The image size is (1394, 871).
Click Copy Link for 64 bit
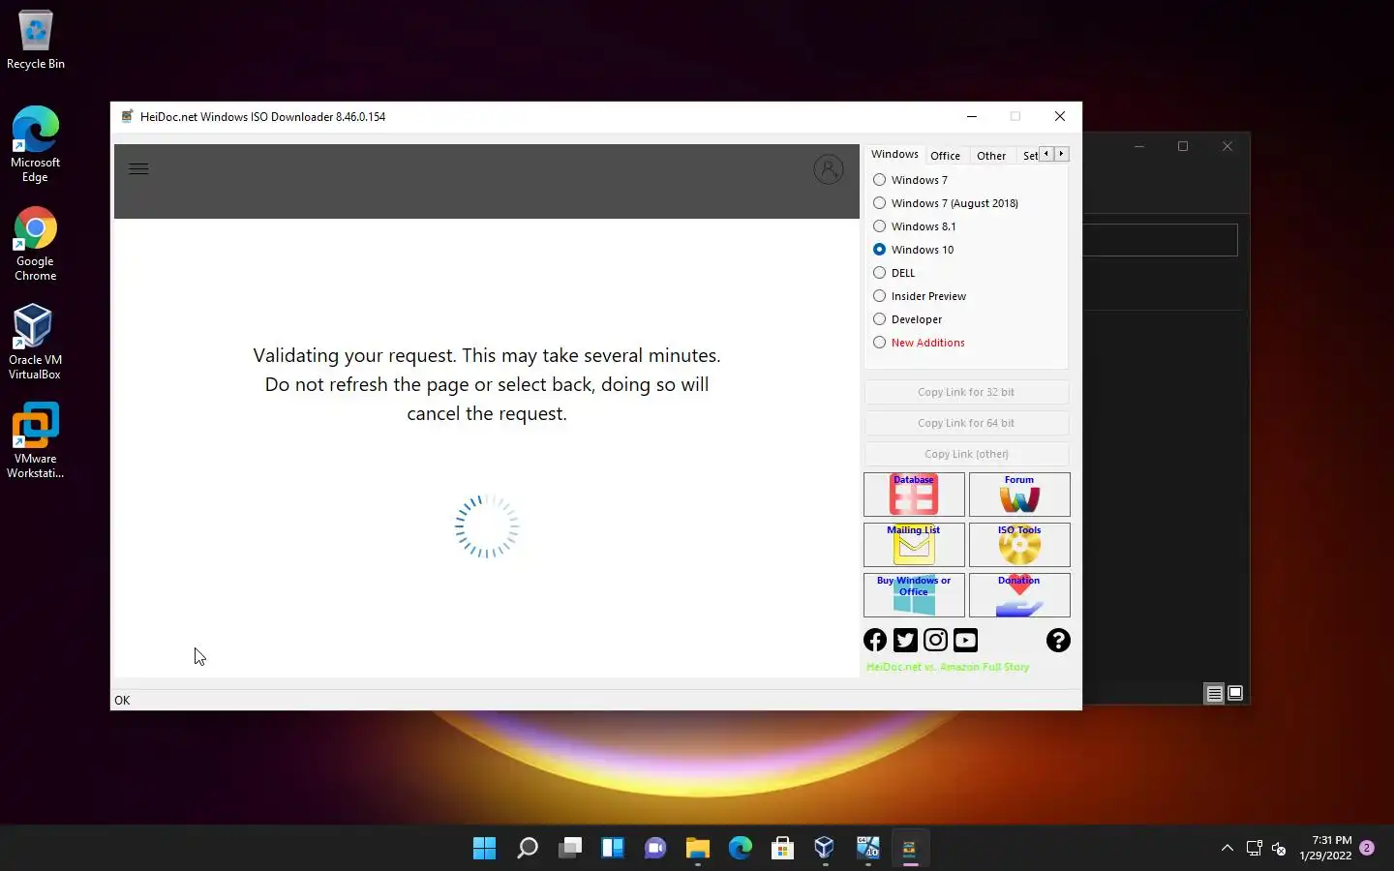point(966,423)
